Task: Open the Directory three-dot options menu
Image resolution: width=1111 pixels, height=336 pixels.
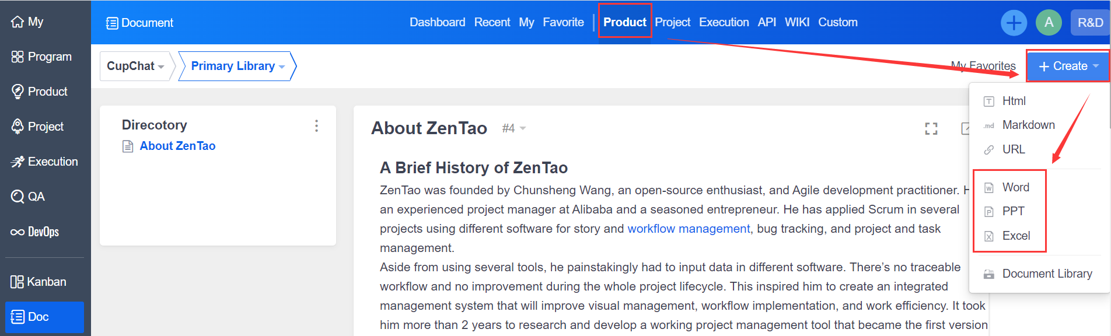Action: coord(316,126)
